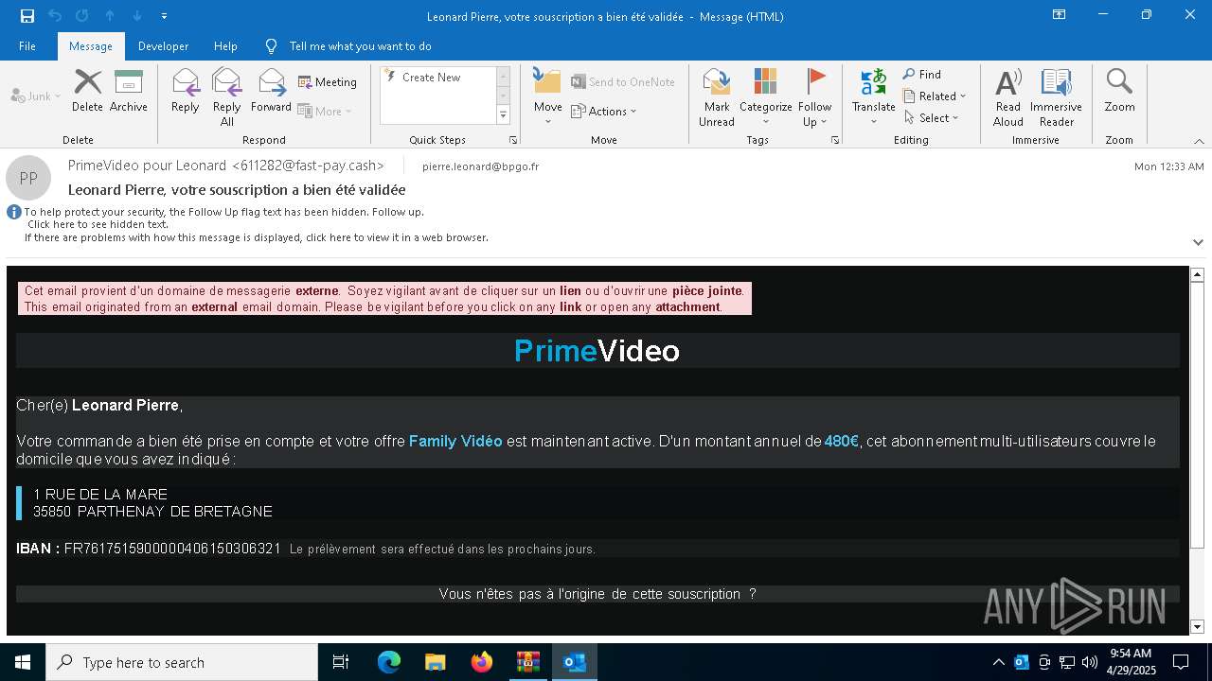Image resolution: width=1212 pixels, height=681 pixels.
Task: Show hidden system tray icons
Action: [x=998, y=662]
